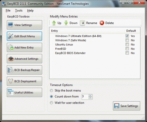This screenshot has height=122, width=147.
Task: Check default box for Windows 7 Safe Mode
Action: (x=127, y=40)
